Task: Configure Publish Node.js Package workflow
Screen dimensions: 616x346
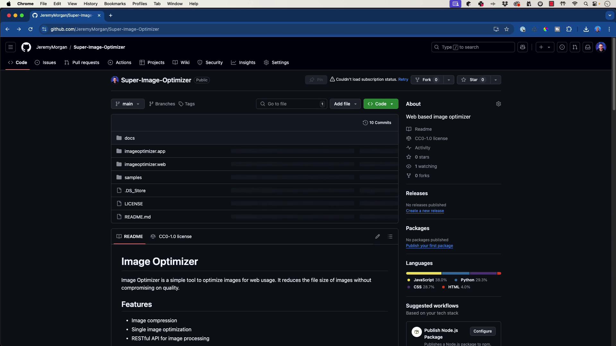Action: pyautogui.click(x=482, y=331)
